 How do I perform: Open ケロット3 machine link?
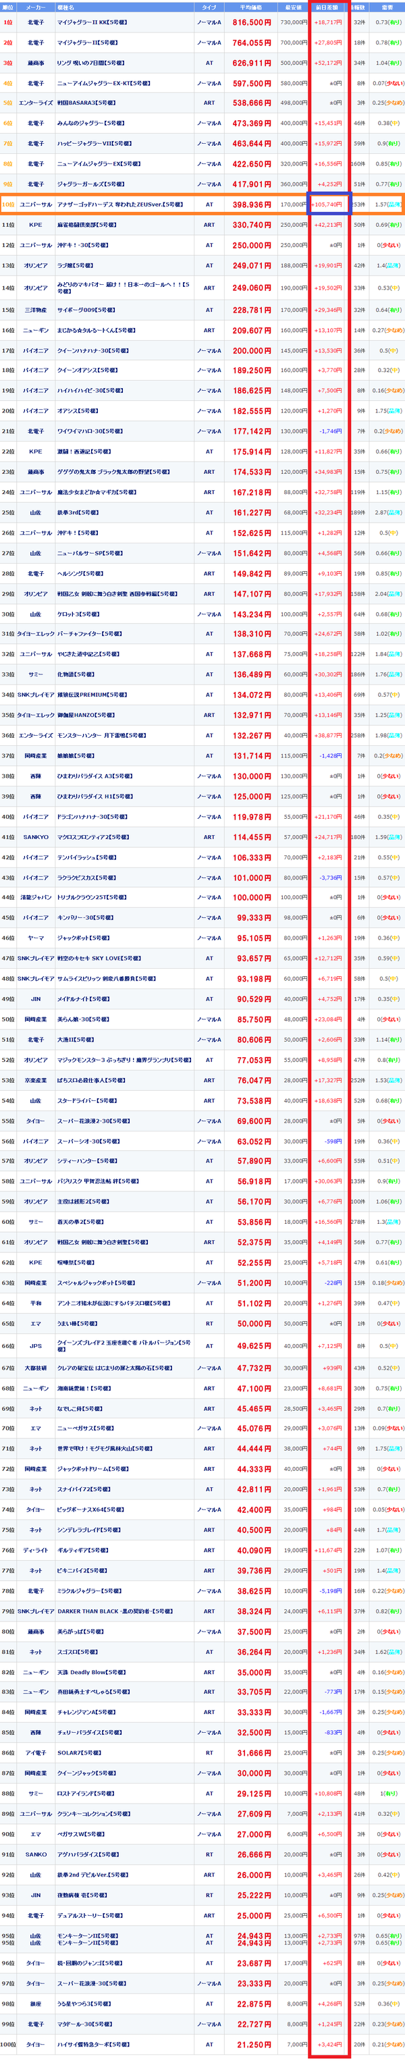coord(78,614)
